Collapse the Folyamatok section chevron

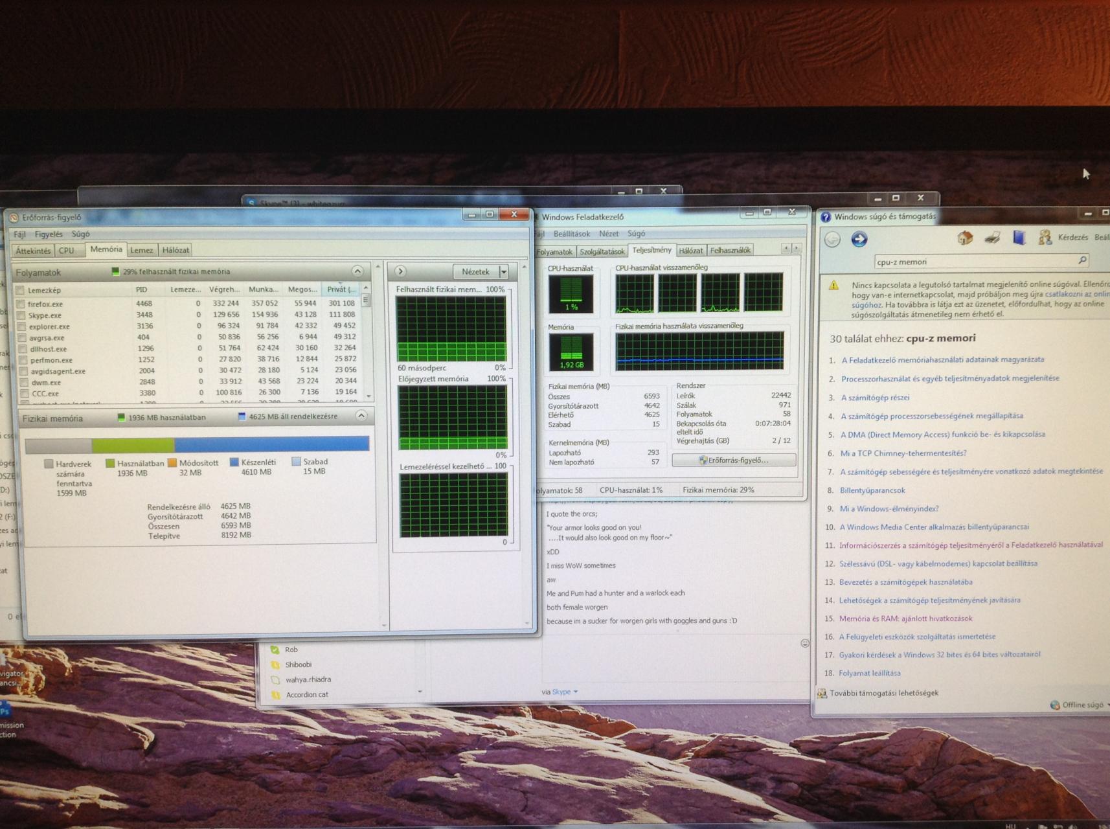[357, 271]
